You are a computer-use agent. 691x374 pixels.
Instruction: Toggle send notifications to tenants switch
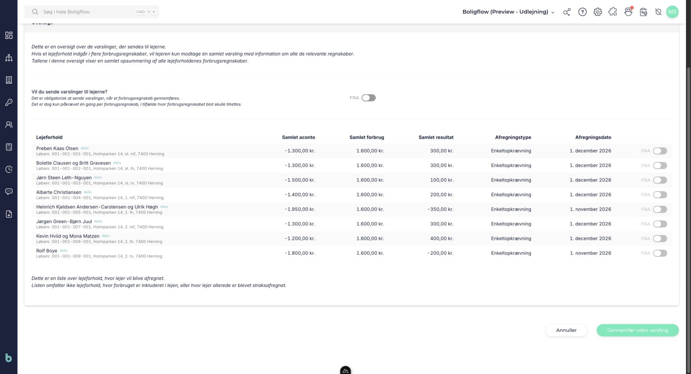[368, 98]
